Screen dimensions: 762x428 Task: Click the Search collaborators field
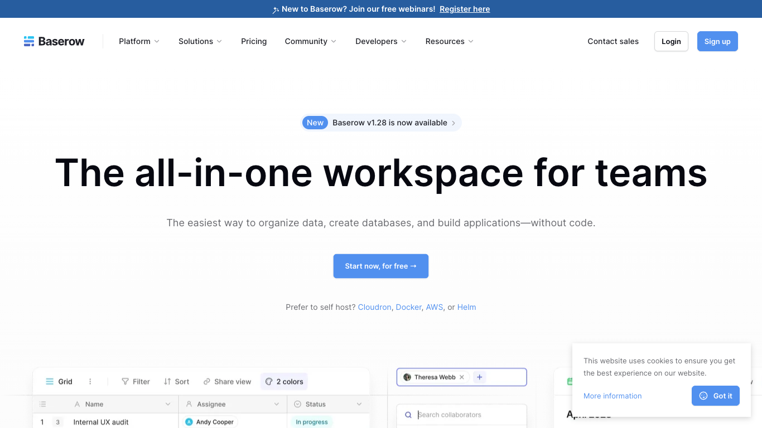(x=462, y=415)
